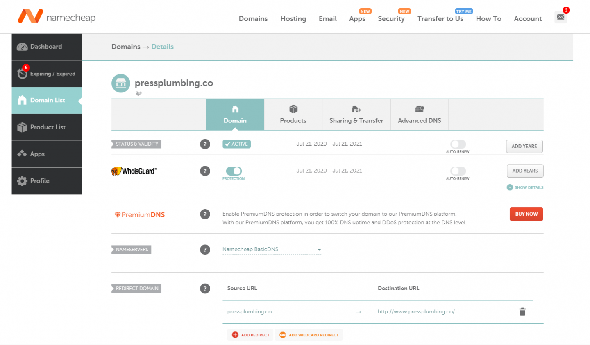This screenshot has height=345, width=590.
Task: Click the tag icon under the domain name
Action: click(x=138, y=94)
